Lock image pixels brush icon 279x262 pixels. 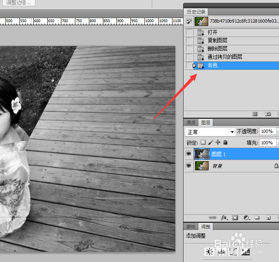tap(211, 142)
